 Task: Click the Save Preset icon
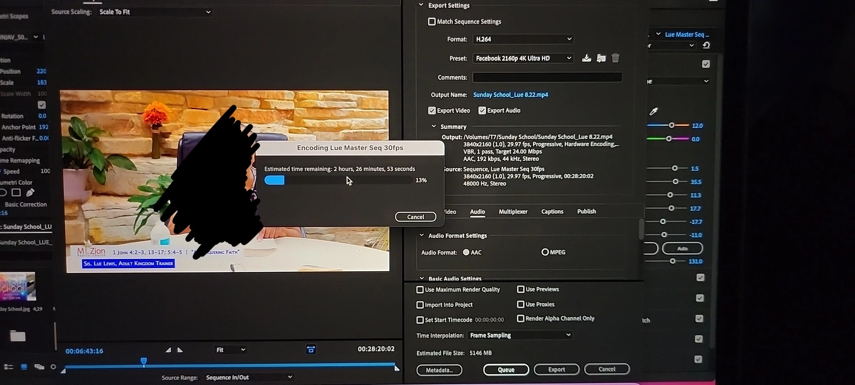click(586, 58)
